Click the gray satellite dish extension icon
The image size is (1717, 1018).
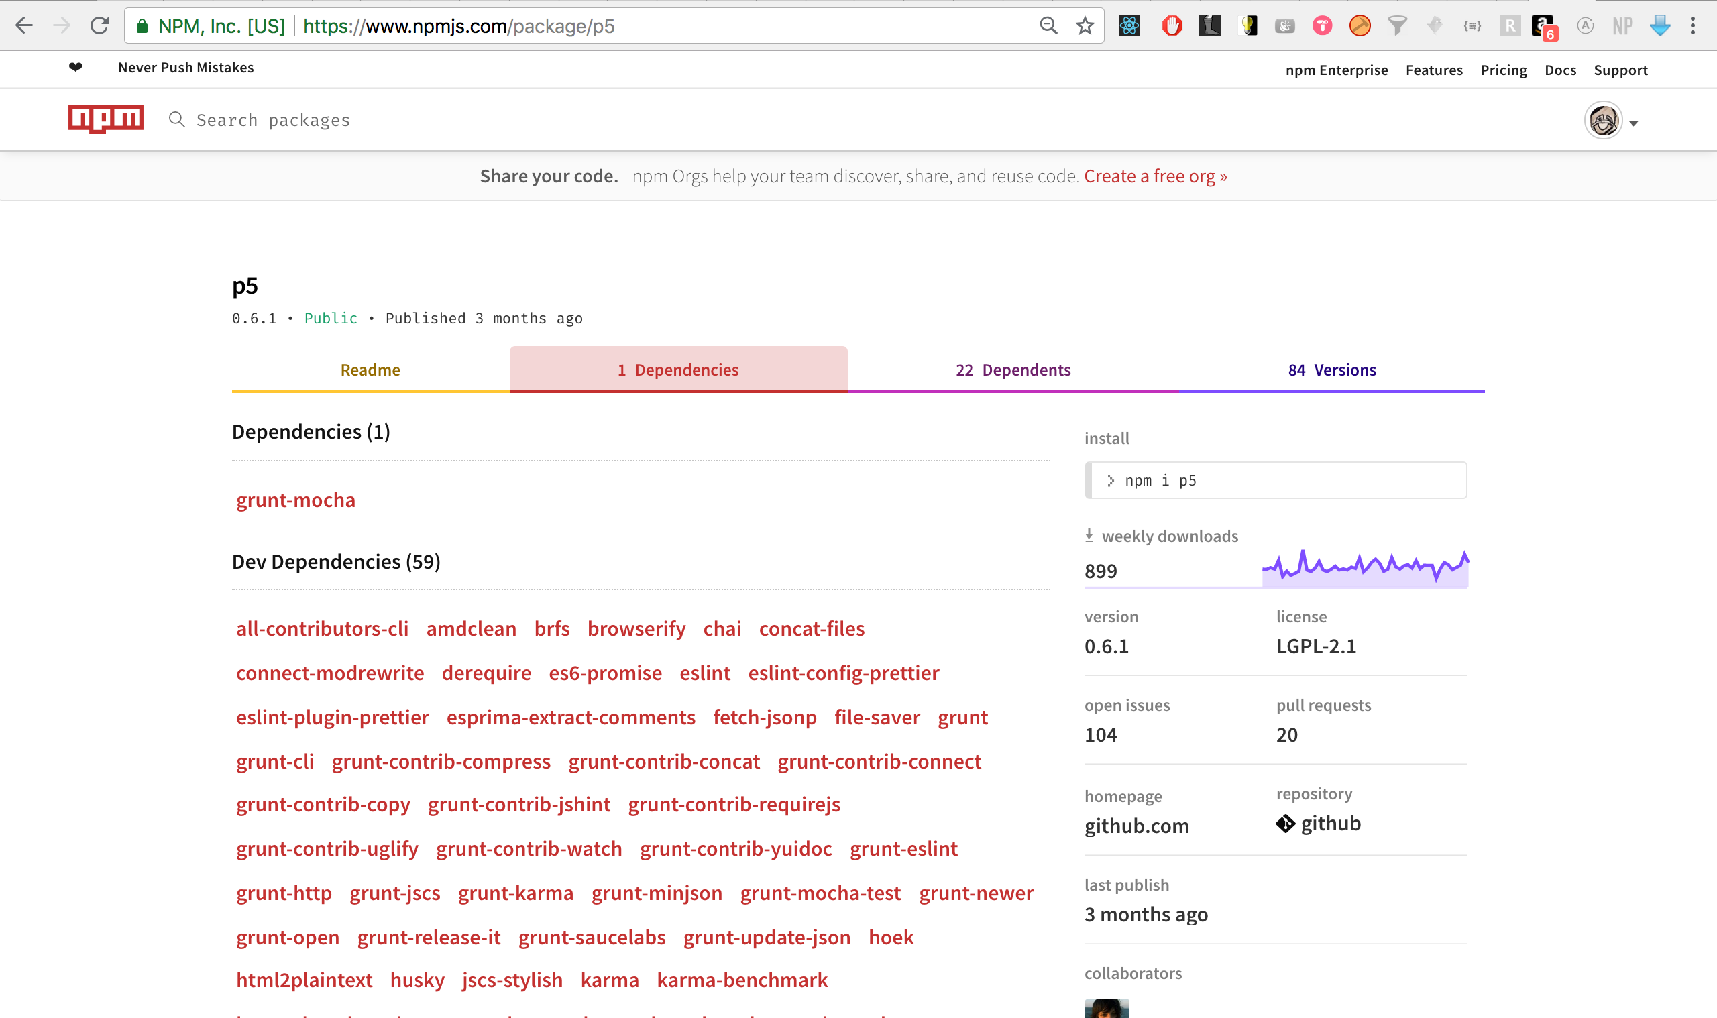pos(1285,26)
